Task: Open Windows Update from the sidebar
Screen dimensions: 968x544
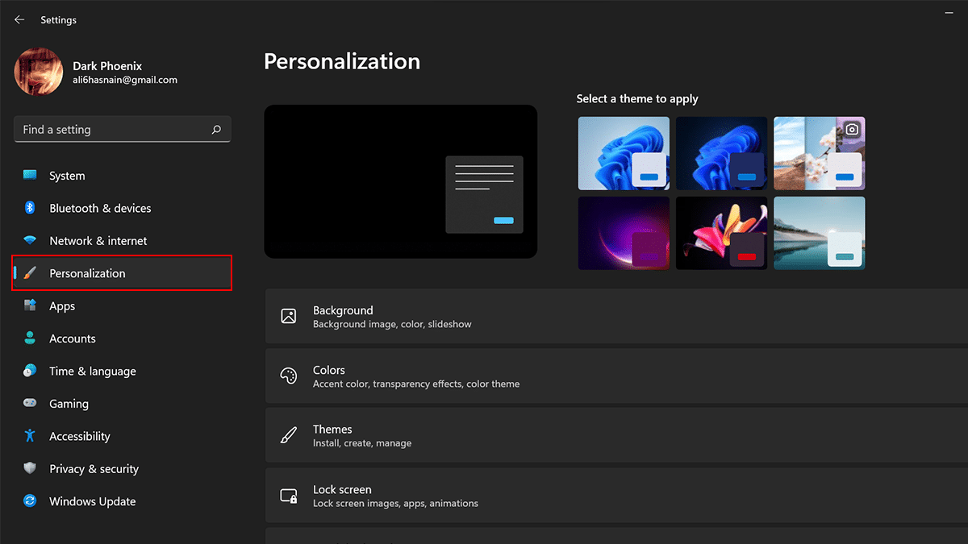Action: click(92, 501)
